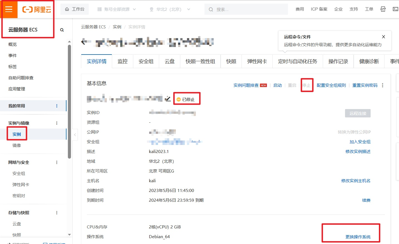Screen dimensions: 399x244
Task: Open the 企业 menu
Action: click(x=338, y=9)
